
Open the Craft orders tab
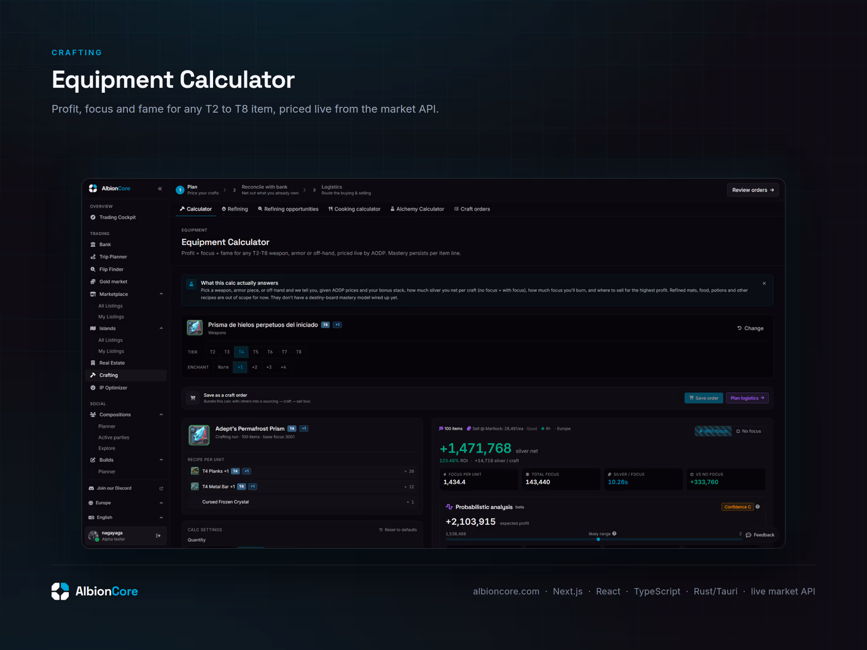pos(472,209)
